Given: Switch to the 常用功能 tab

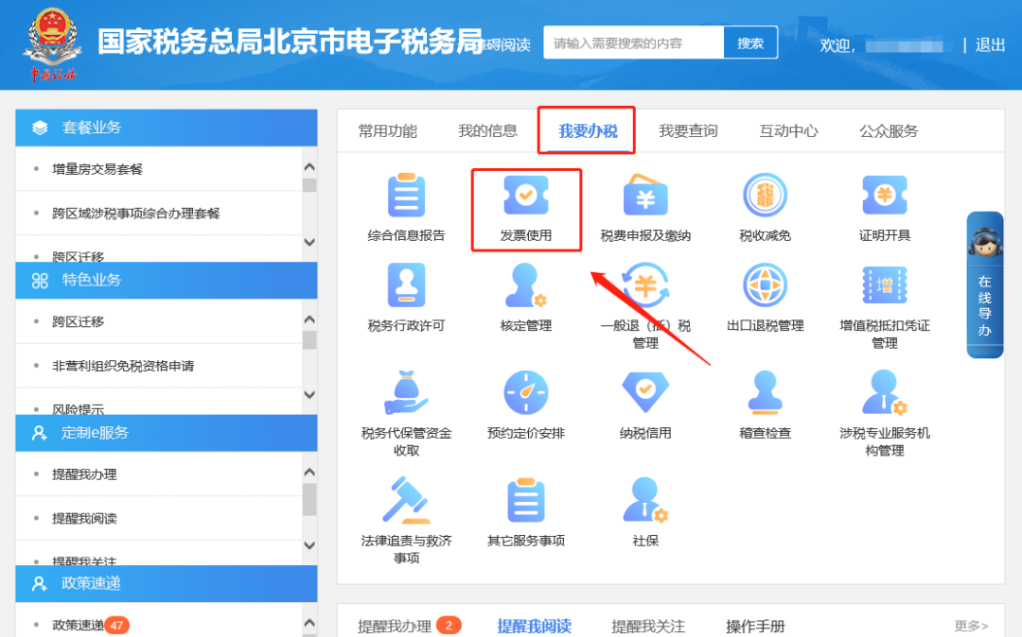Looking at the screenshot, I should click(x=387, y=131).
